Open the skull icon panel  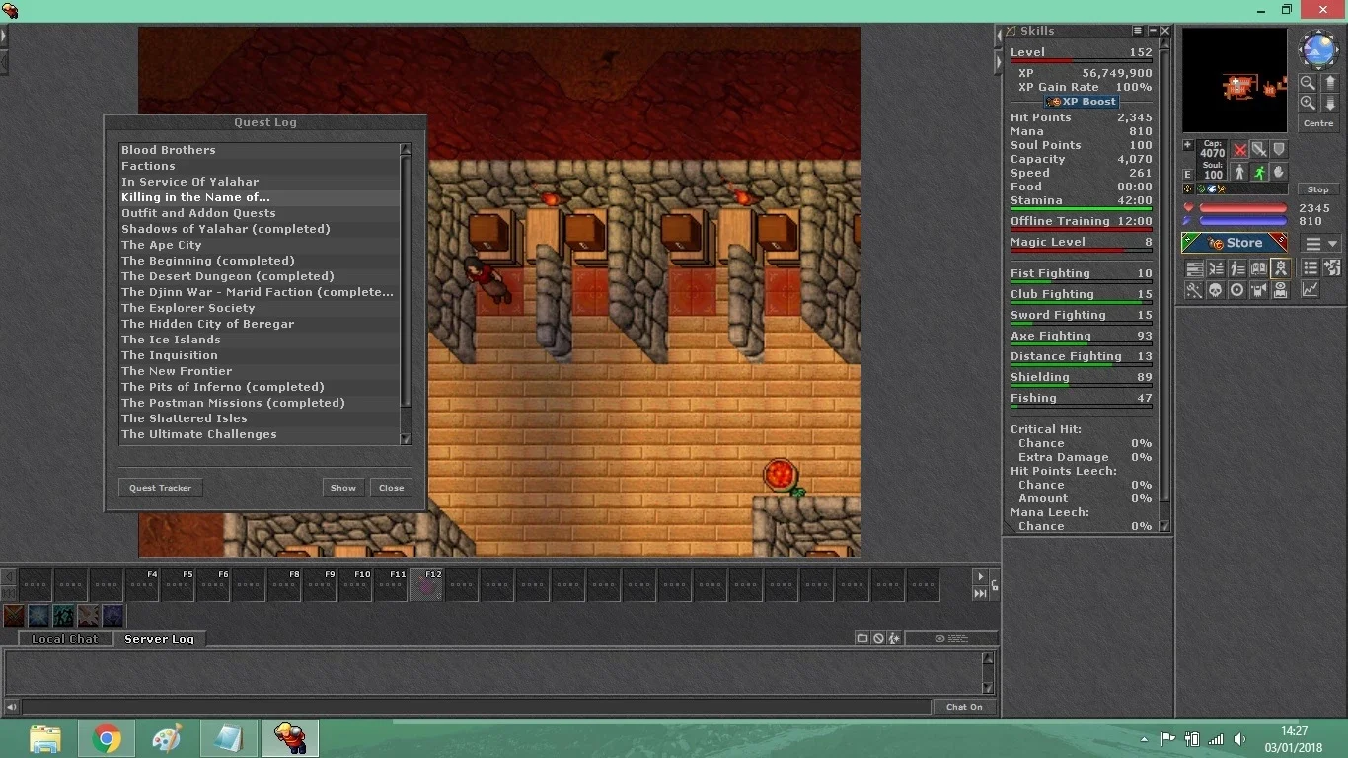point(1216,290)
